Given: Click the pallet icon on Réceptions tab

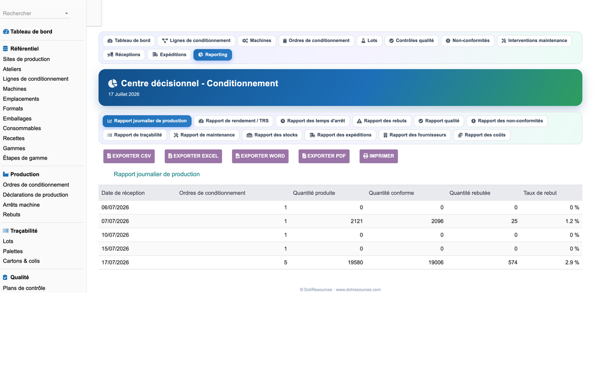Looking at the screenshot, I should (x=110, y=54).
